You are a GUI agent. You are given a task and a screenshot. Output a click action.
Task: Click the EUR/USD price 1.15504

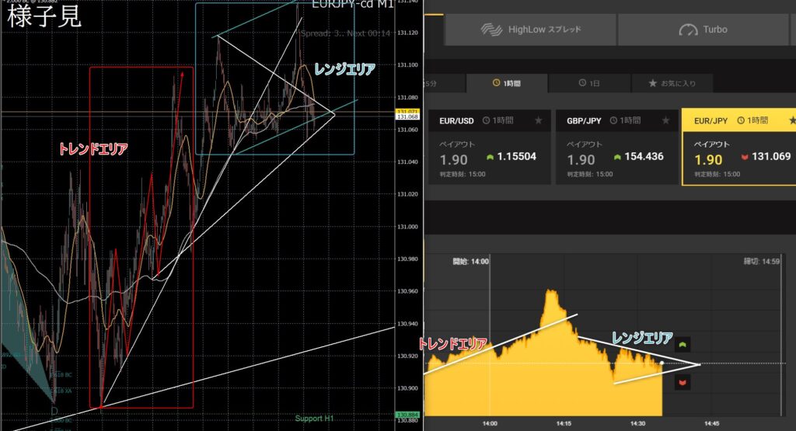pos(516,157)
